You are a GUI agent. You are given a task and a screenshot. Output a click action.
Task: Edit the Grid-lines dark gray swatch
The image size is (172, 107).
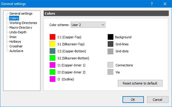click(110, 44)
